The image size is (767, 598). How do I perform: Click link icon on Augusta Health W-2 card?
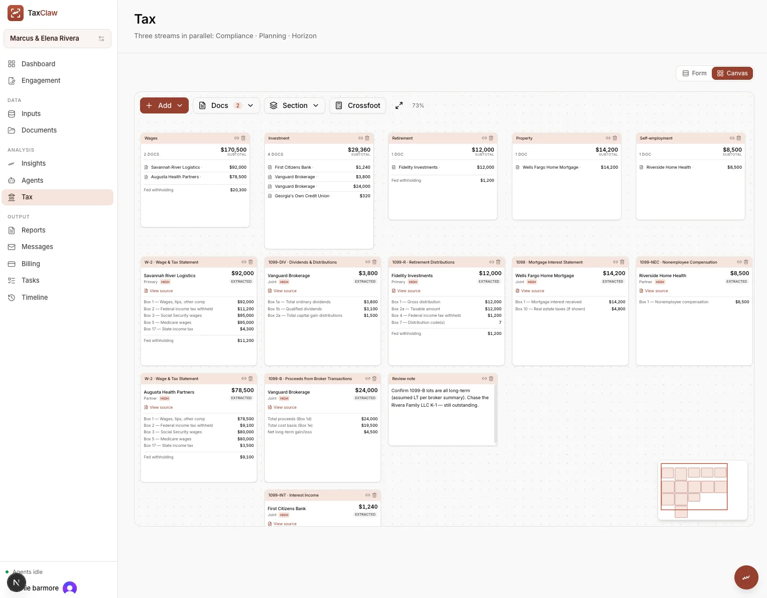coord(244,379)
